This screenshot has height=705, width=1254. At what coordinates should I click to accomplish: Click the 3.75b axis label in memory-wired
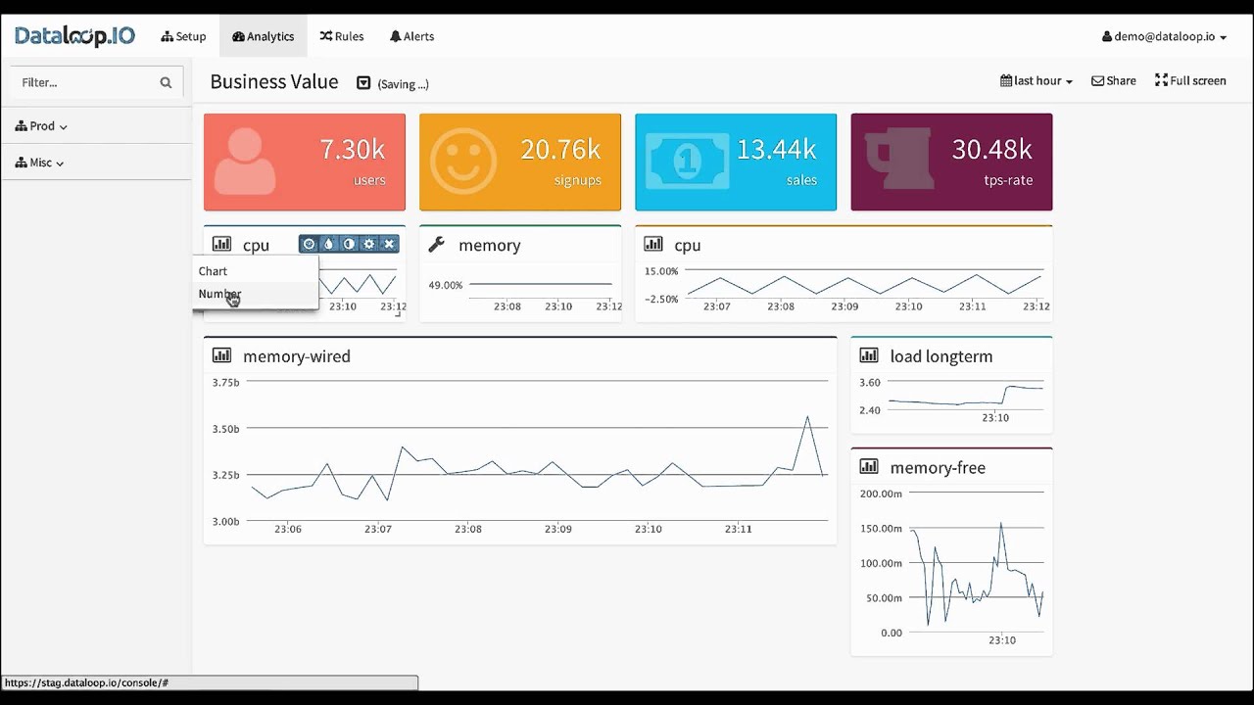pos(225,383)
